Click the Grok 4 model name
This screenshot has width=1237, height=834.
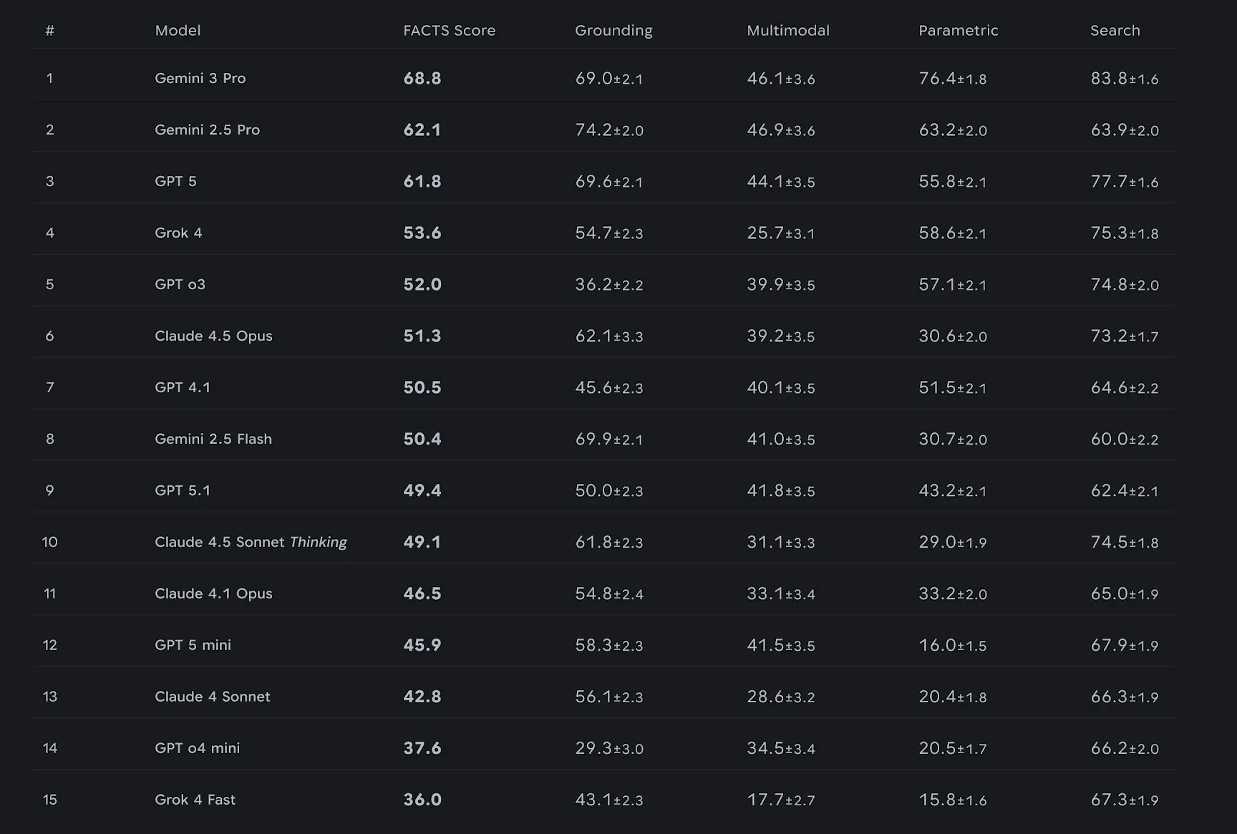pyautogui.click(x=178, y=233)
